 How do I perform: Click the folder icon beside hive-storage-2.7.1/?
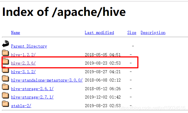(5, 95)
